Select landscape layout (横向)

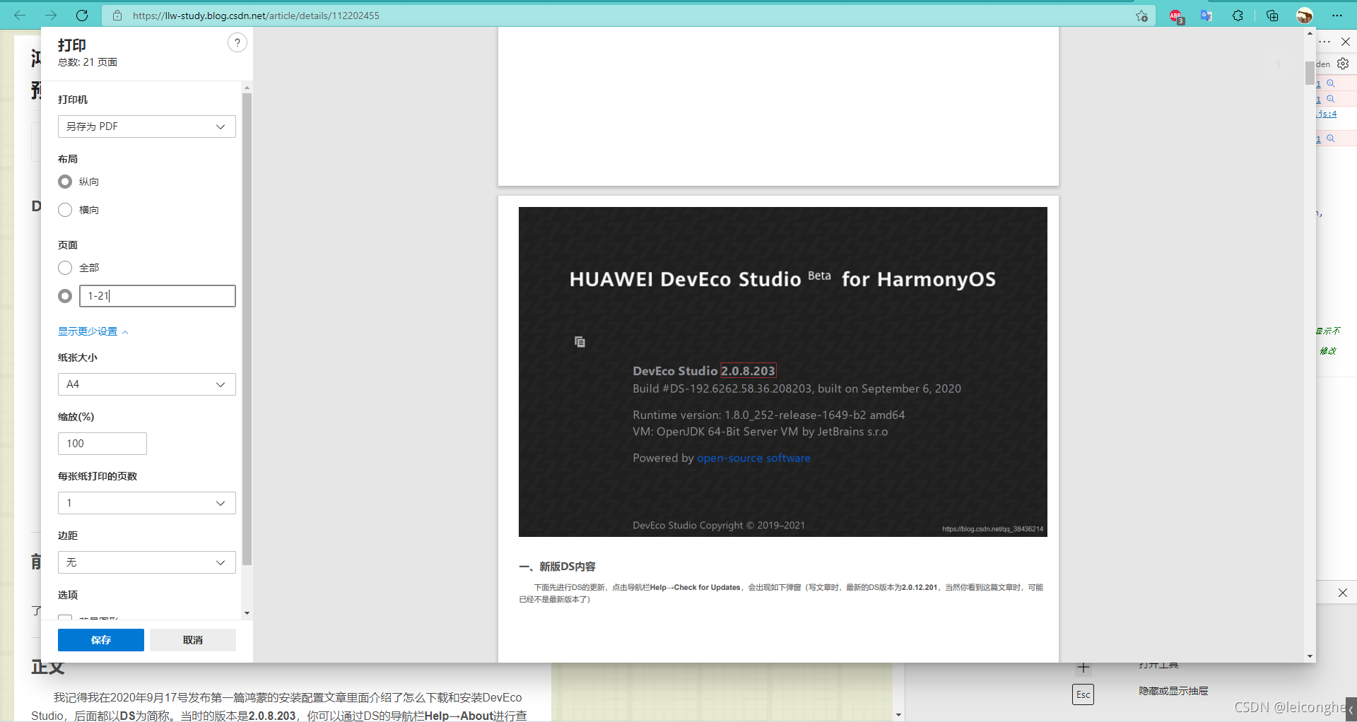click(x=65, y=210)
